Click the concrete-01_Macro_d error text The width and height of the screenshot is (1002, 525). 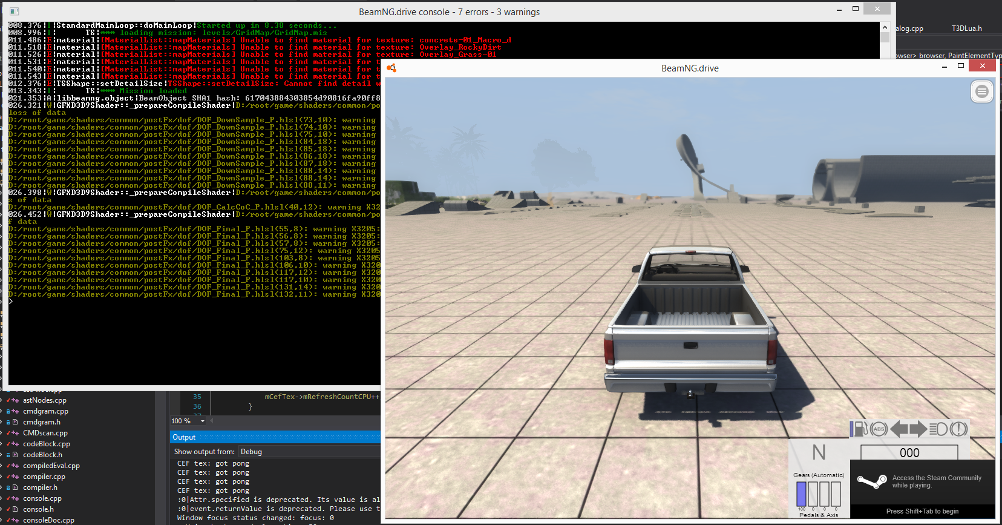(x=465, y=40)
